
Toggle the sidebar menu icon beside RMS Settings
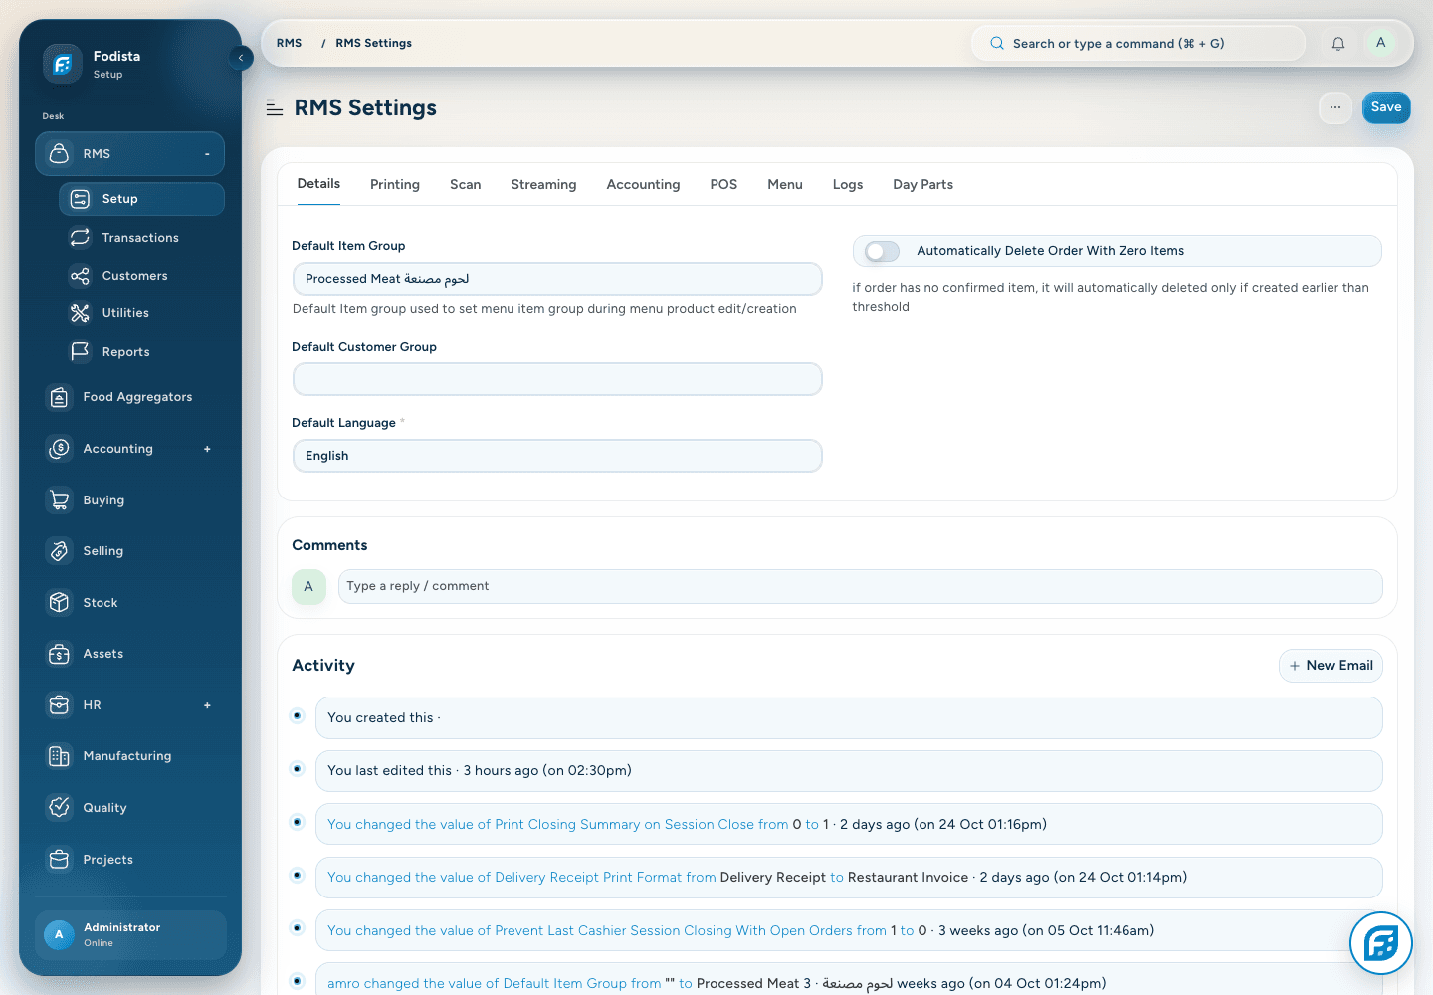(275, 107)
